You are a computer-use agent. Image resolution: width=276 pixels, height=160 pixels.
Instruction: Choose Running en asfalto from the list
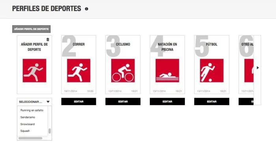[32, 110]
